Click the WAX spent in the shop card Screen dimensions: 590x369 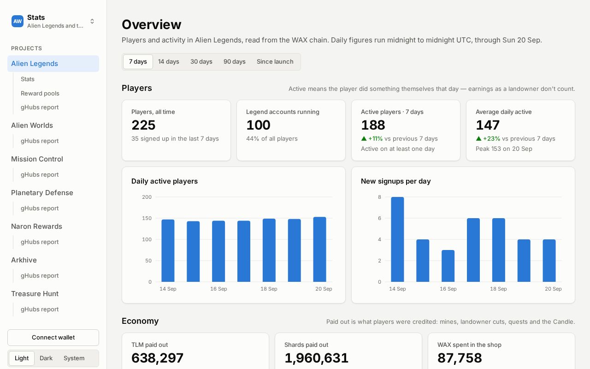(x=501, y=351)
